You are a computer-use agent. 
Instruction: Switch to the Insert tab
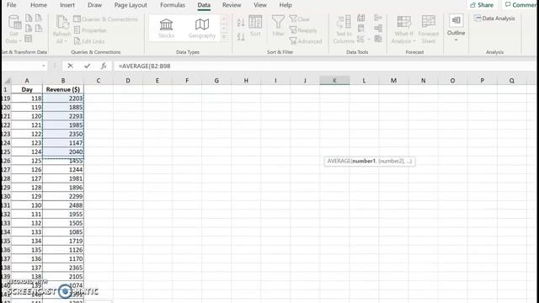tap(67, 5)
